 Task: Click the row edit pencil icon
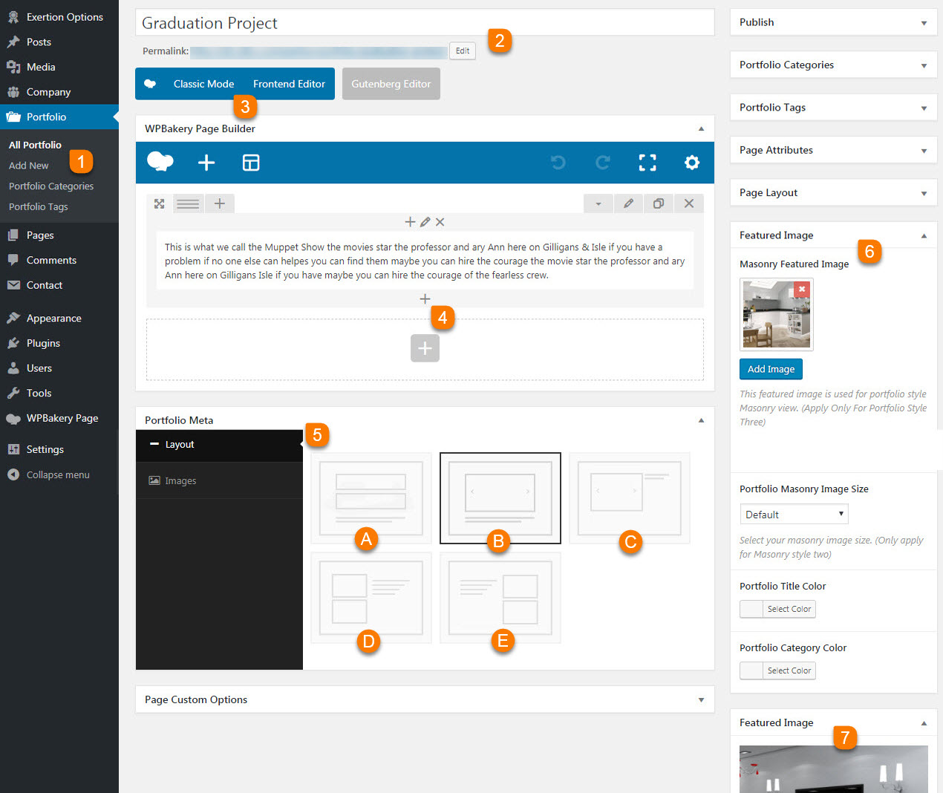[x=628, y=203]
